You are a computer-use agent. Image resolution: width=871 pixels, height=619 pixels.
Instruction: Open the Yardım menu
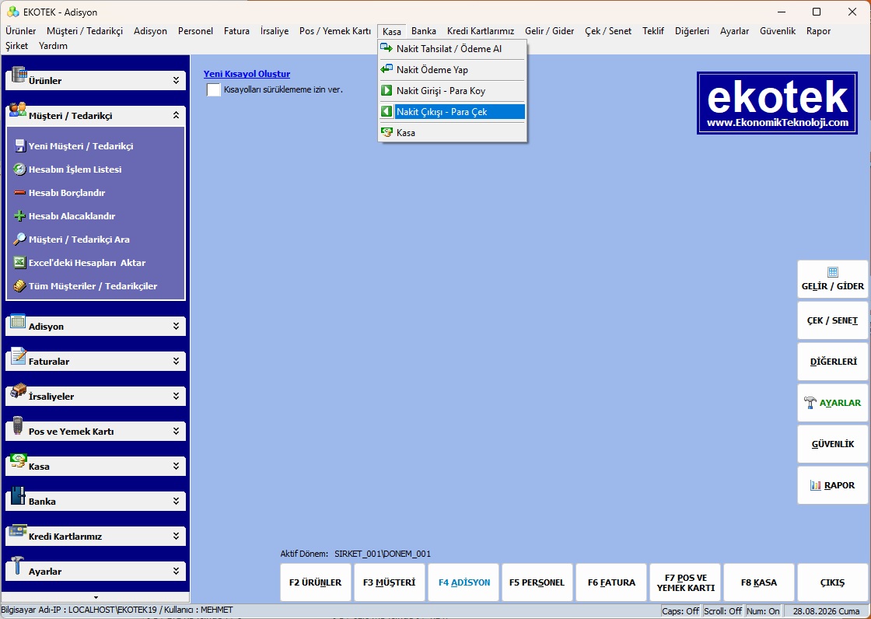54,46
